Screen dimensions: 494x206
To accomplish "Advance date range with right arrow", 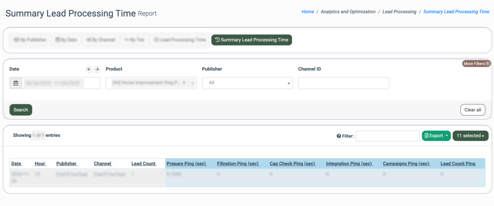I will (97, 69).
